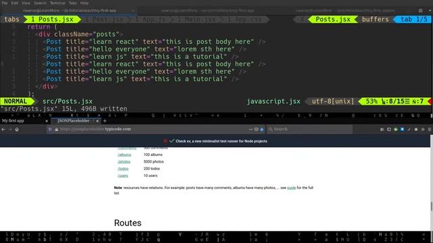Open the /photos link
Viewport: 433px width, 243px height.
[124, 162]
